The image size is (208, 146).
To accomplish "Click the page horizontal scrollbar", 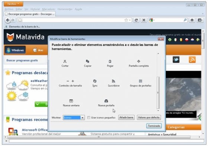I will pyautogui.click(x=99, y=137).
